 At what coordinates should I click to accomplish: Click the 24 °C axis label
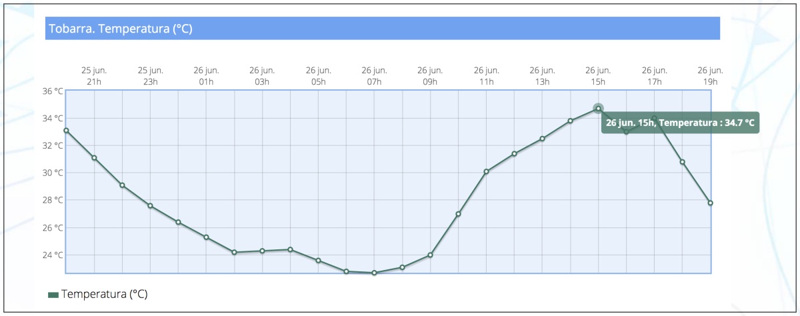(52, 255)
